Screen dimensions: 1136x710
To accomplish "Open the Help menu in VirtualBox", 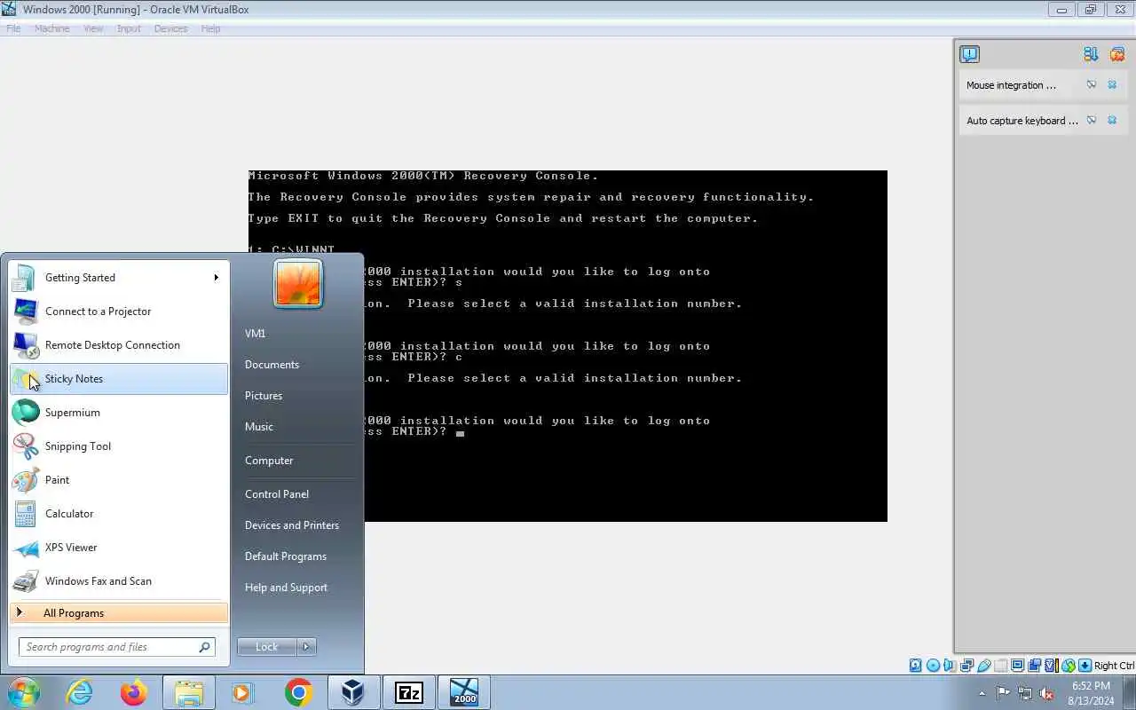I will point(210,28).
